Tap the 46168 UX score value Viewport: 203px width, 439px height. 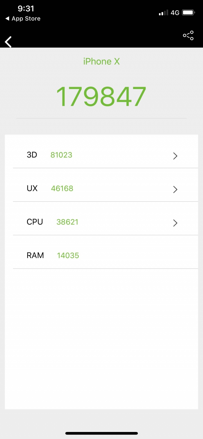pyautogui.click(x=62, y=188)
